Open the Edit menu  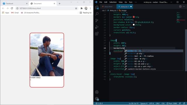tap(106, 2)
